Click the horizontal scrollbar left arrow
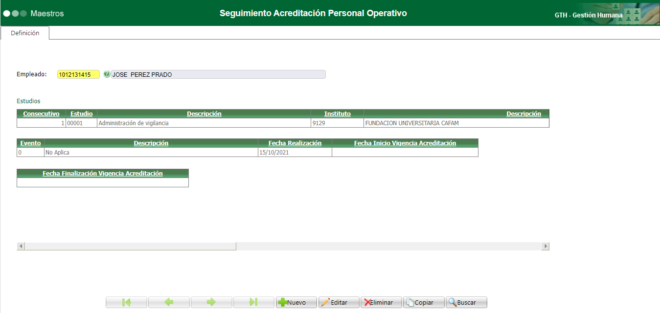 tap(21, 246)
